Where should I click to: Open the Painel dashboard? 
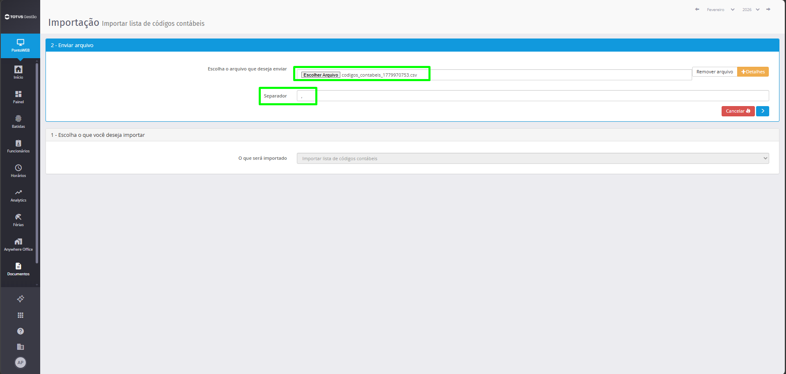coord(18,97)
